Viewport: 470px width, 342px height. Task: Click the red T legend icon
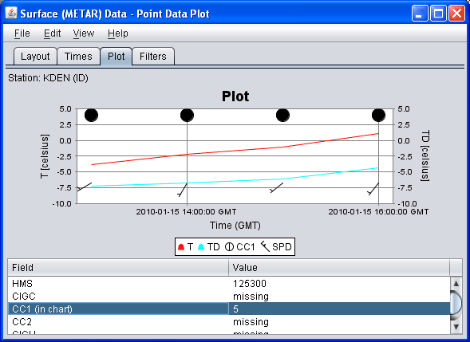[181, 247]
